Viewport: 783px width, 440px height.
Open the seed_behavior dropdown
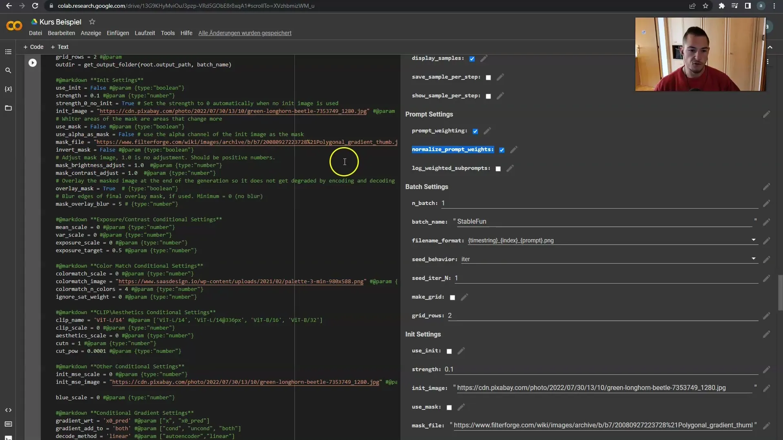(609, 259)
